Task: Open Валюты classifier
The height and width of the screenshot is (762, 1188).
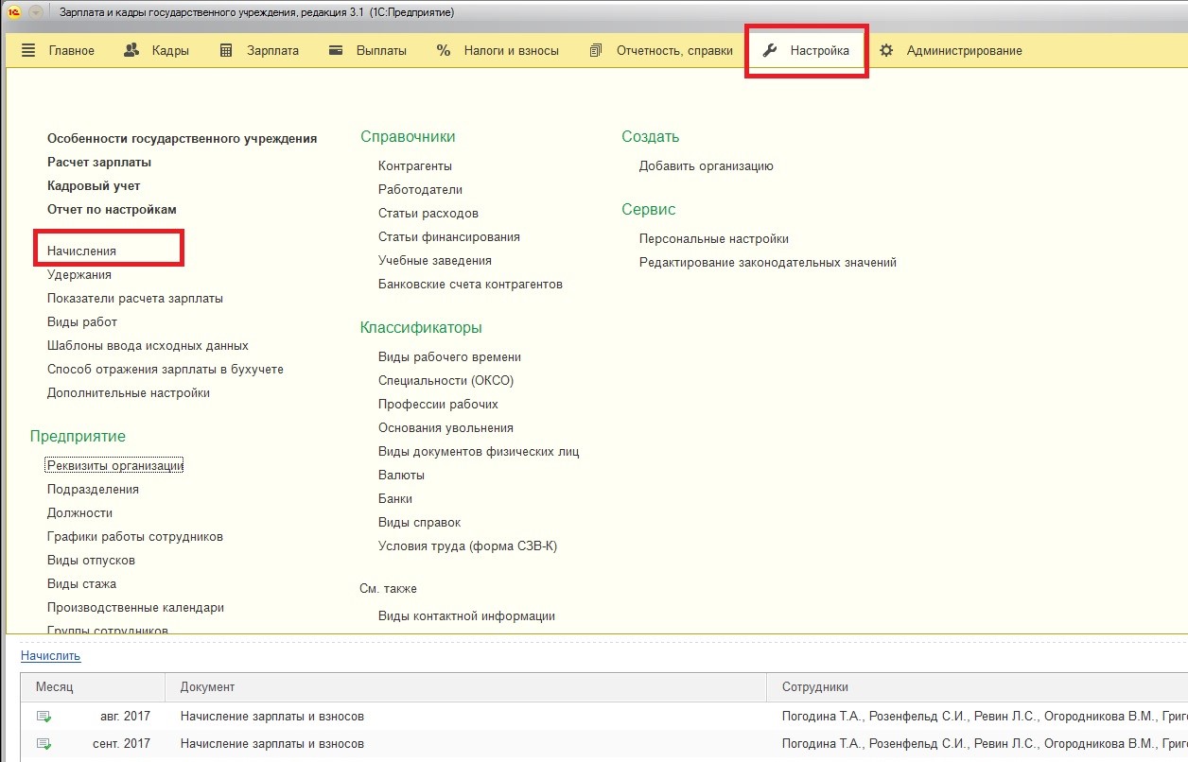Action: tap(401, 475)
